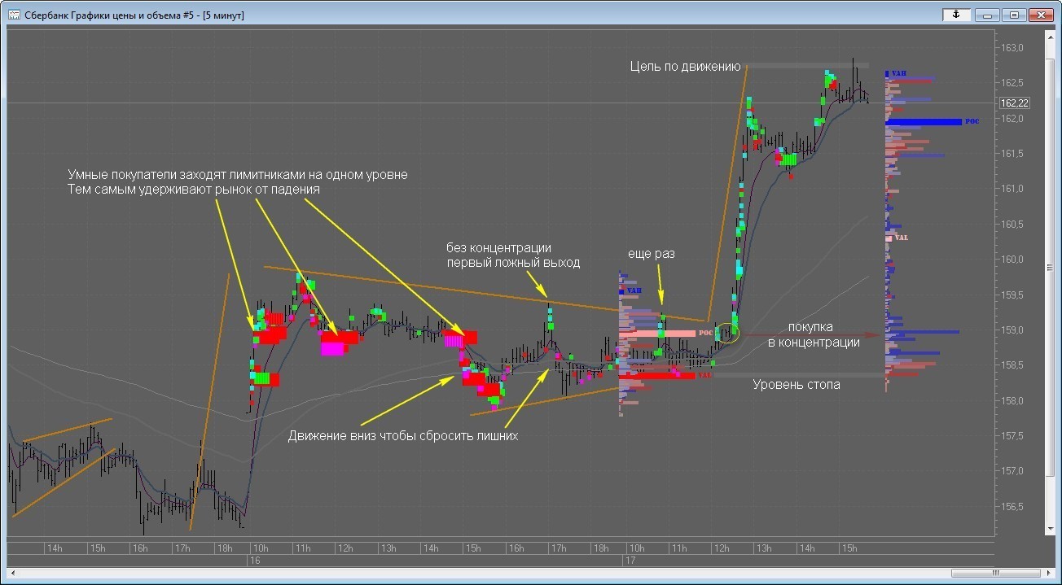
Task: Click the 'Цель по движению' label
Action: pyautogui.click(x=684, y=66)
